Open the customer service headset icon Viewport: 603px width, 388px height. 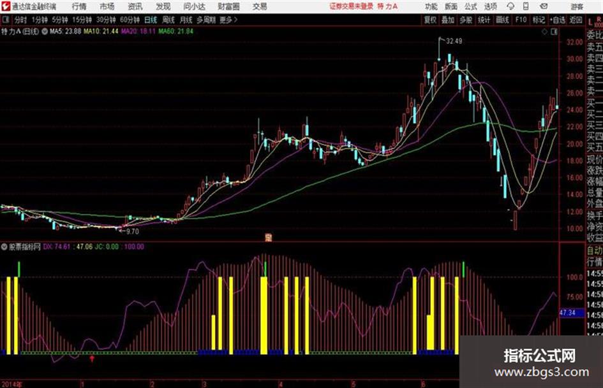tap(510, 6)
